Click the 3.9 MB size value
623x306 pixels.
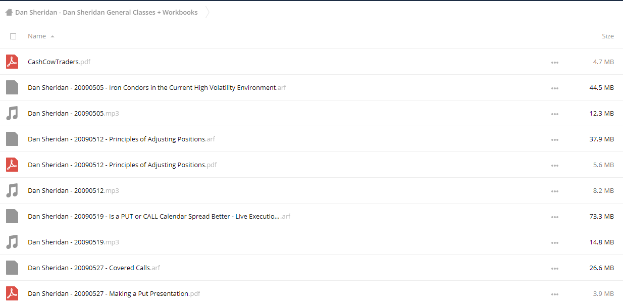(x=603, y=294)
